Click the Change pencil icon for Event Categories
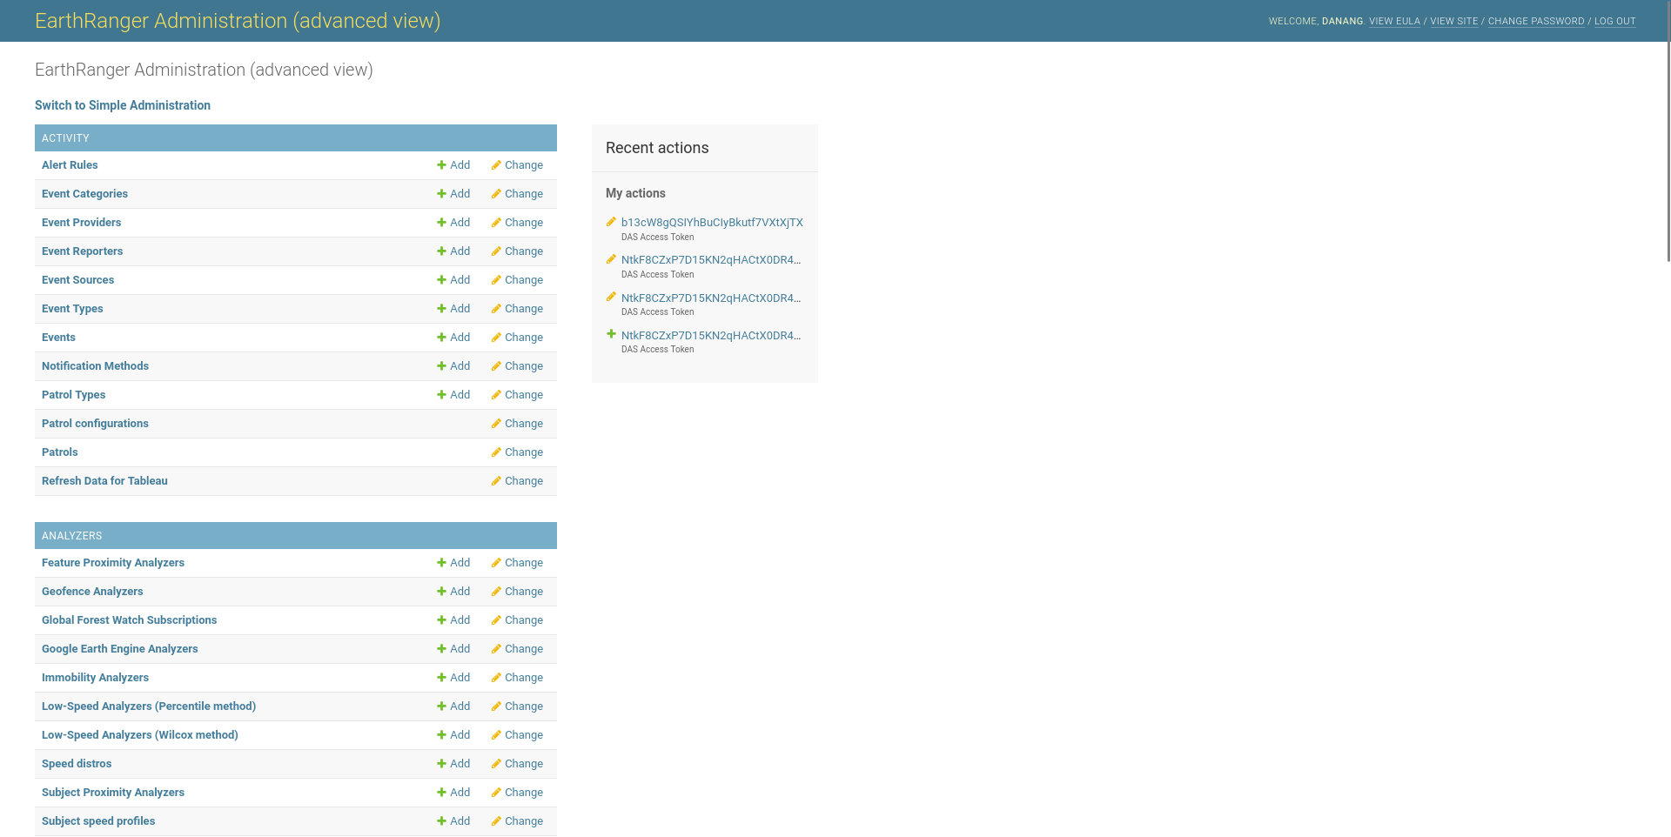Image resolution: width=1671 pixels, height=837 pixels. tap(496, 194)
